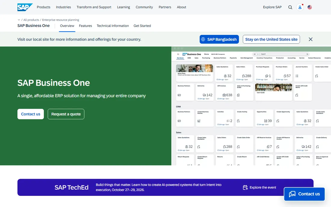Expand the breadcrumb chevron dropdown
The image size is (331, 207).
(x=19, y=20)
